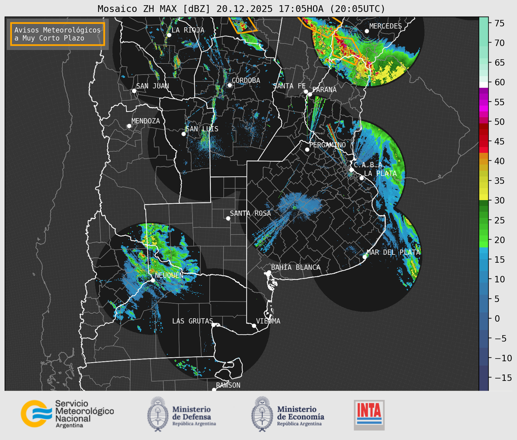The image size is (517, 440).
Task: Click the 20 dBZ green band on color scale
Action: 484,238
